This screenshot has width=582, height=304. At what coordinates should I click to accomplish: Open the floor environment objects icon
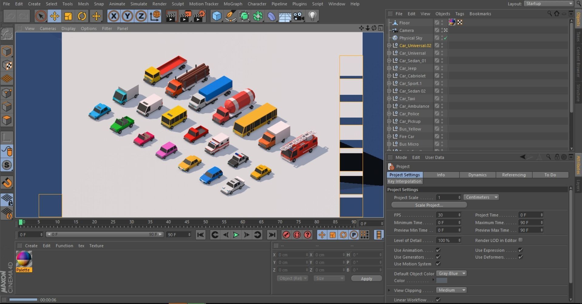(285, 16)
